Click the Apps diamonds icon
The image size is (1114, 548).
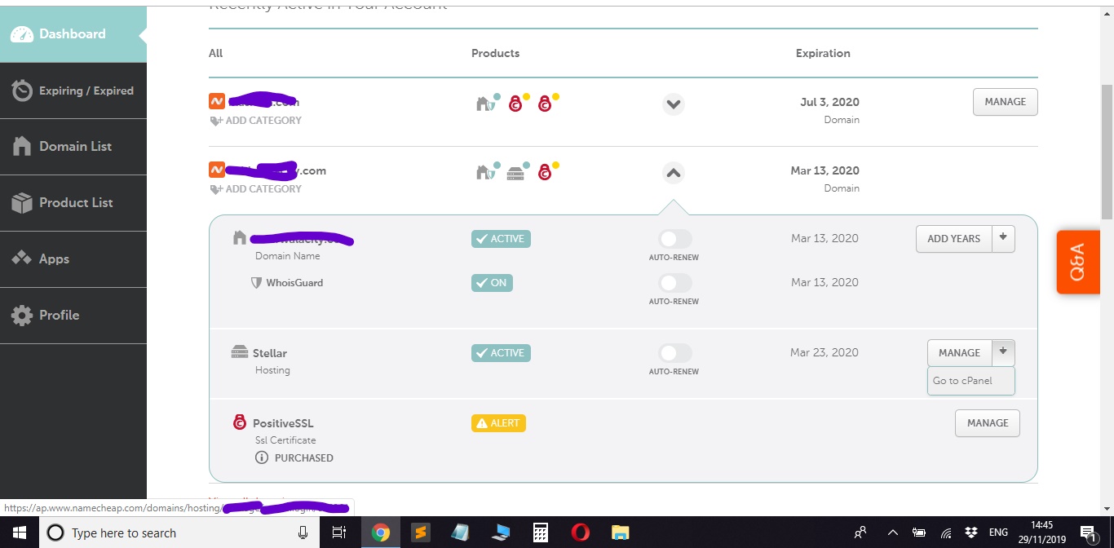coord(22,259)
